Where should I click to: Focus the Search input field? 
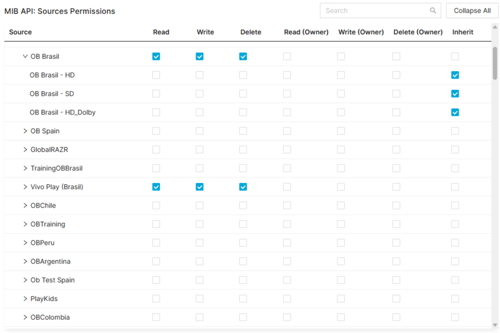(x=375, y=11)
